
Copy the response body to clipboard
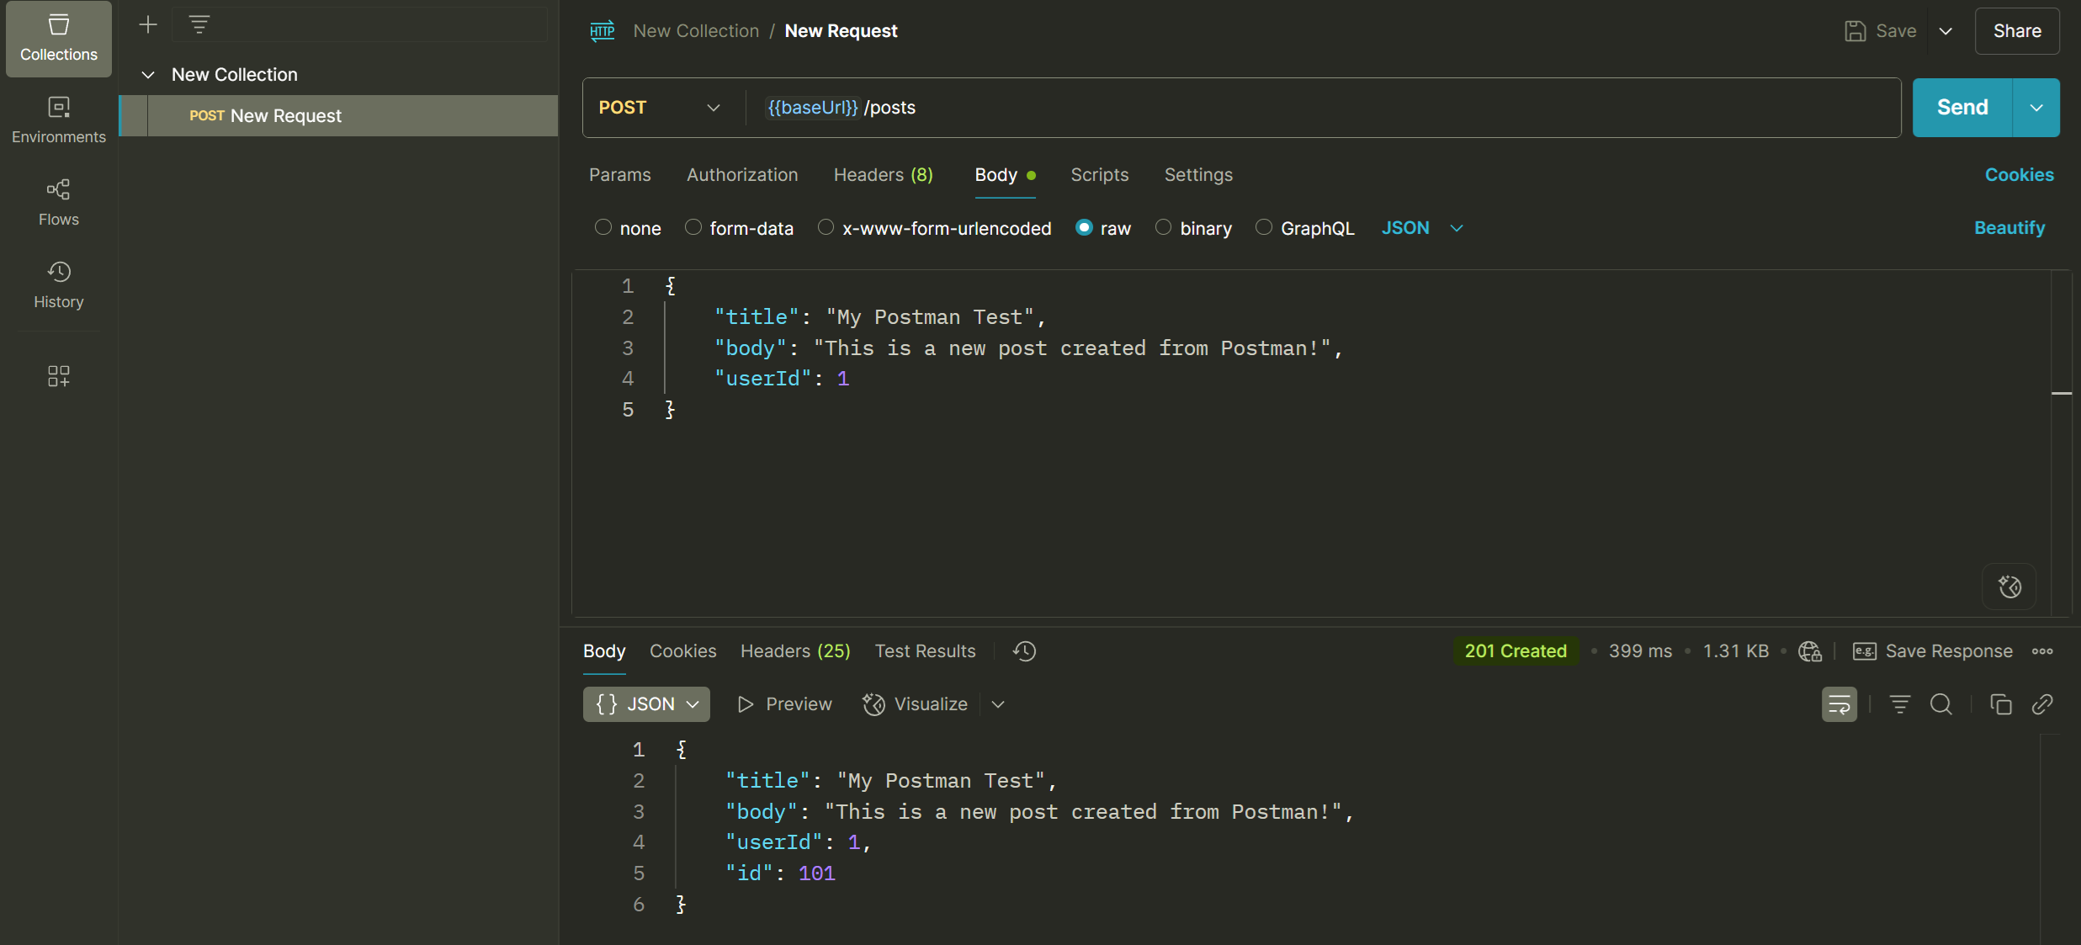coord(2001,704)
